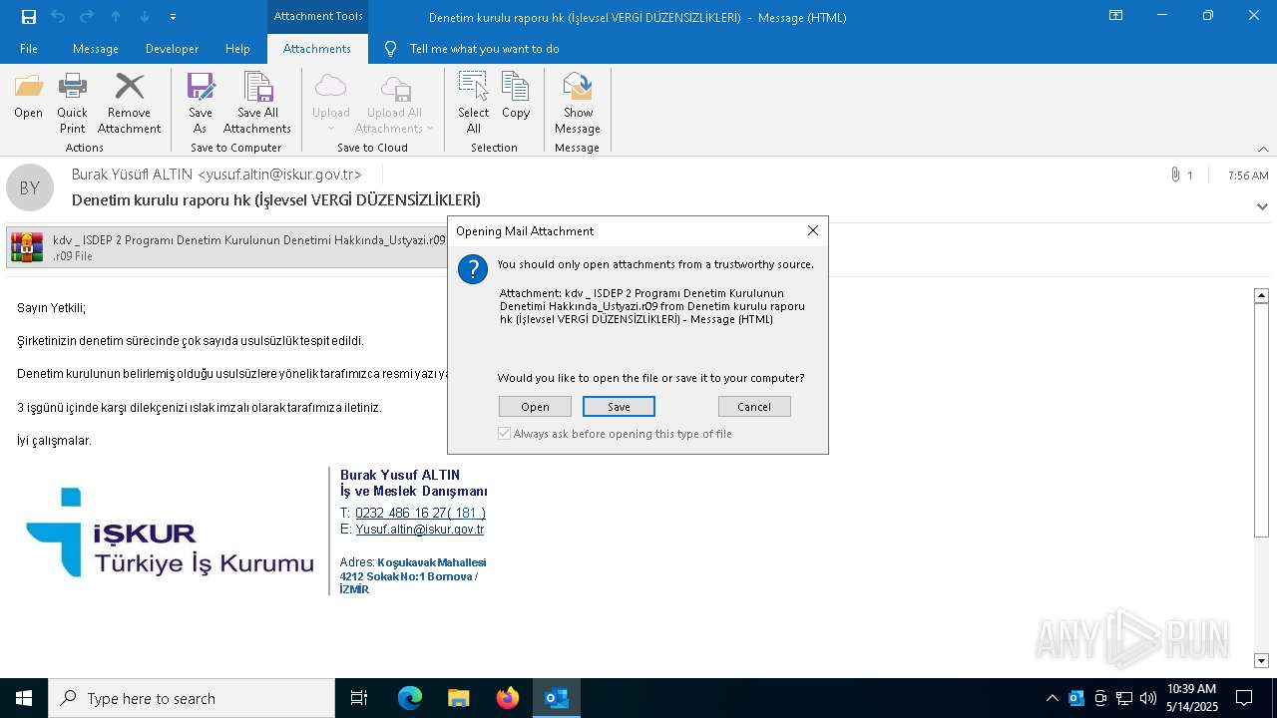Open the Help tab
The height and width of the screenshot is (718, 1277).
pos(237,49)
